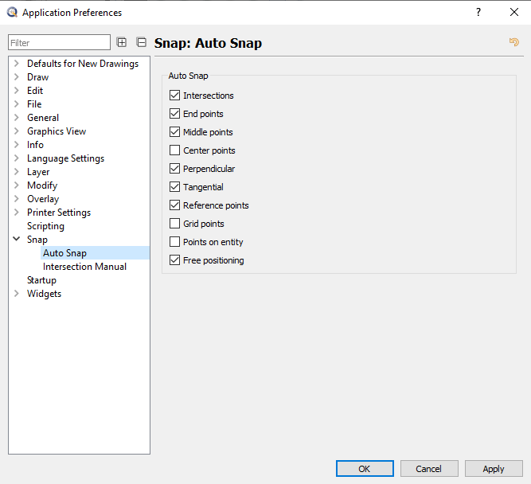
Task: Select the Startup tree item
Action: click(41, 280)
